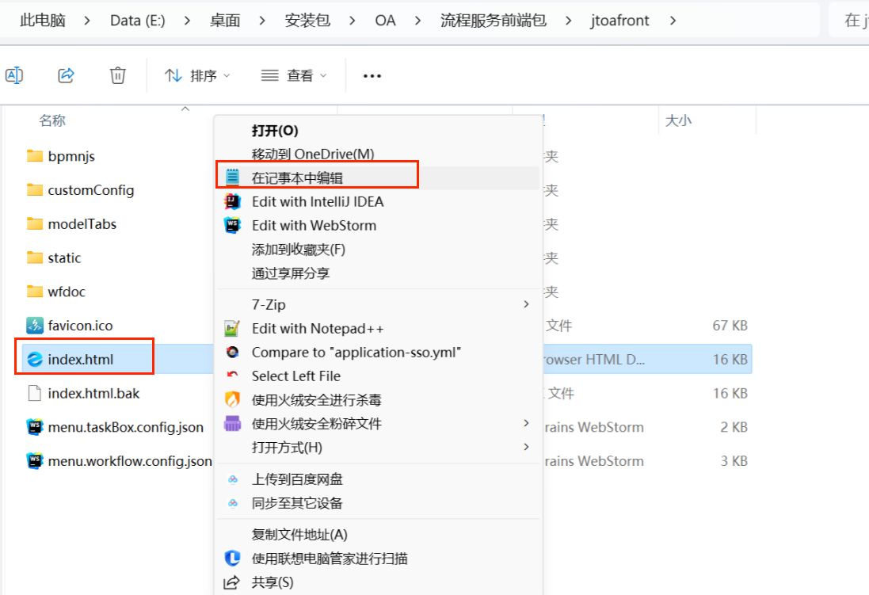Open the 查看 view dropdown
869x595 pixels.
pos(294,76)
